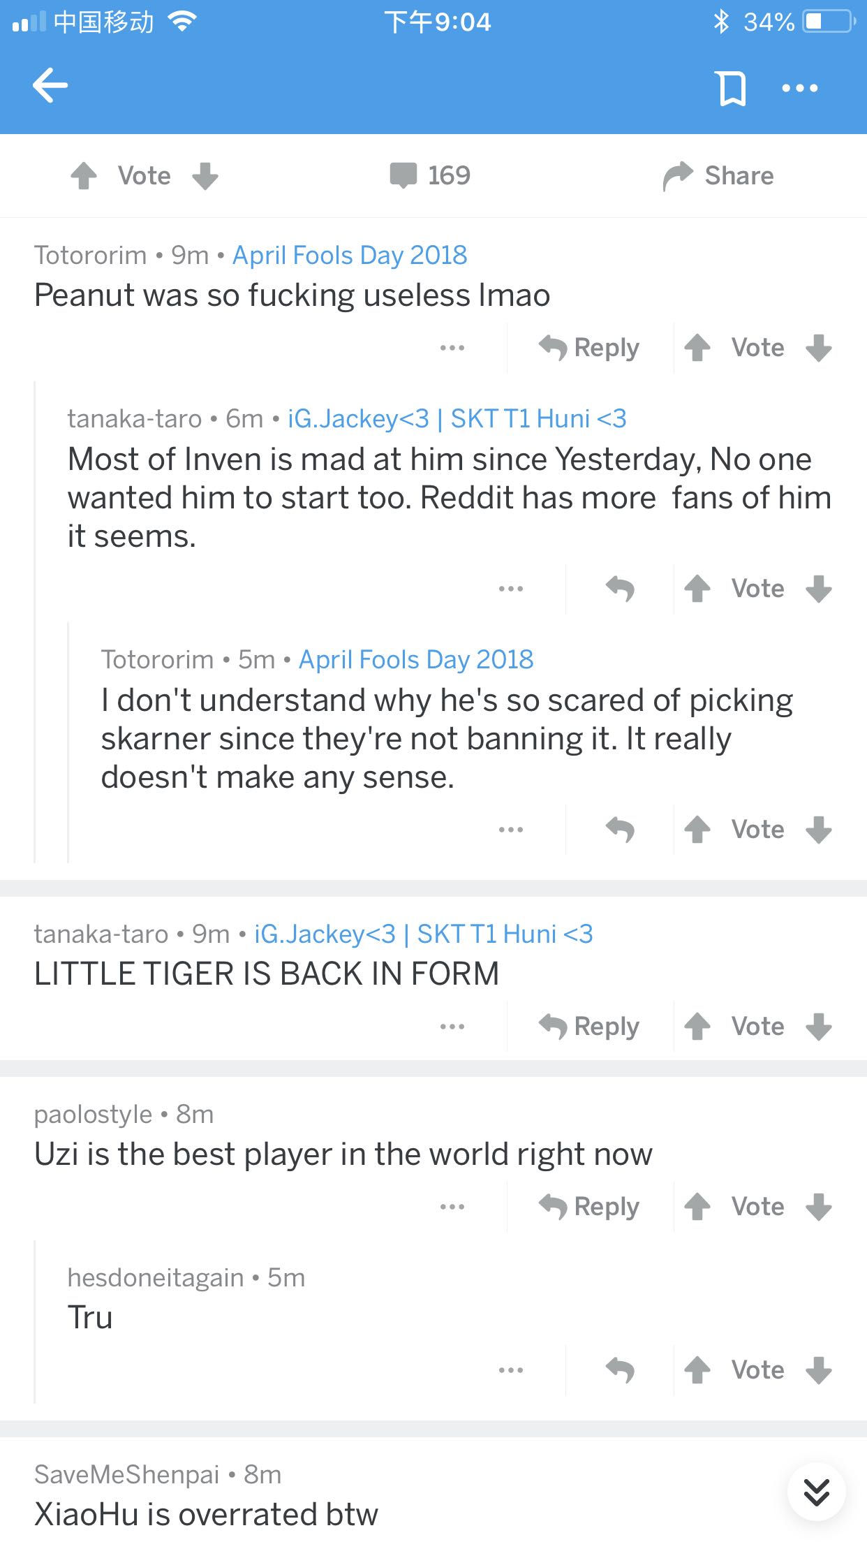This screenshot has width=867, height=1542.
Task: Reply to the skarner comment via arrow
Action: pos(620,830)
